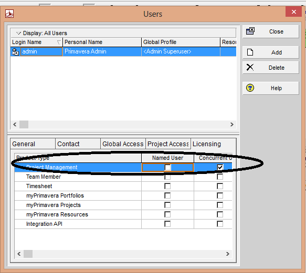
Task: Delete the selected user
Action: 271,68
